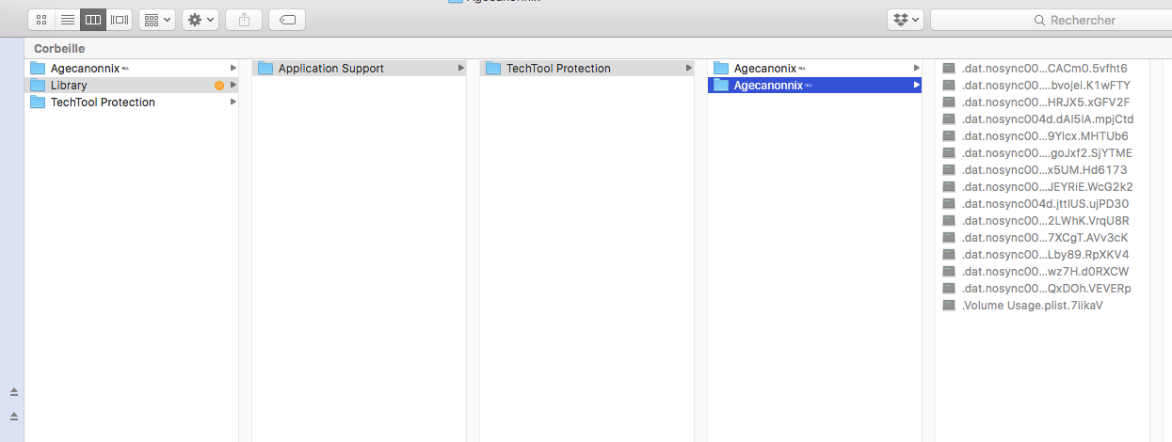Viewport: 1172px width, 442px height.
Task: Switch Finder to list view
Action: point(68,19)
